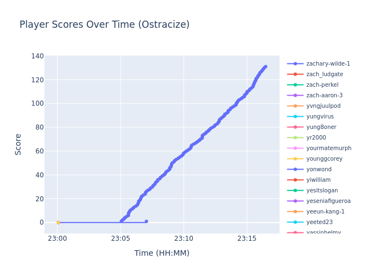Toggle zachary-wilde-1 trace in legend
389x278 pixels.
[328, 64]
